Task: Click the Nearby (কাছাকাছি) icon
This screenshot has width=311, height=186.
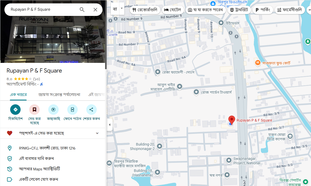Action: 53,110
